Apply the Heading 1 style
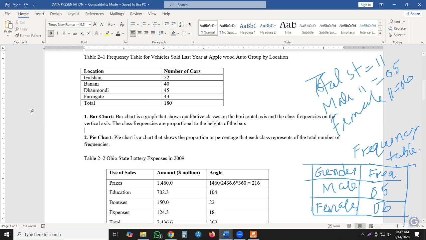 pyautogui.click(x=248, y=28)
